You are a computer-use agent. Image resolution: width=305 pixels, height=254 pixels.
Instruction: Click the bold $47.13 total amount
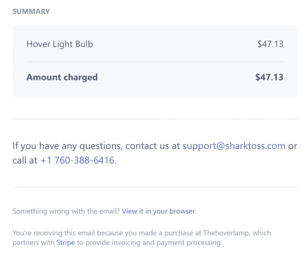pos(269,77)
